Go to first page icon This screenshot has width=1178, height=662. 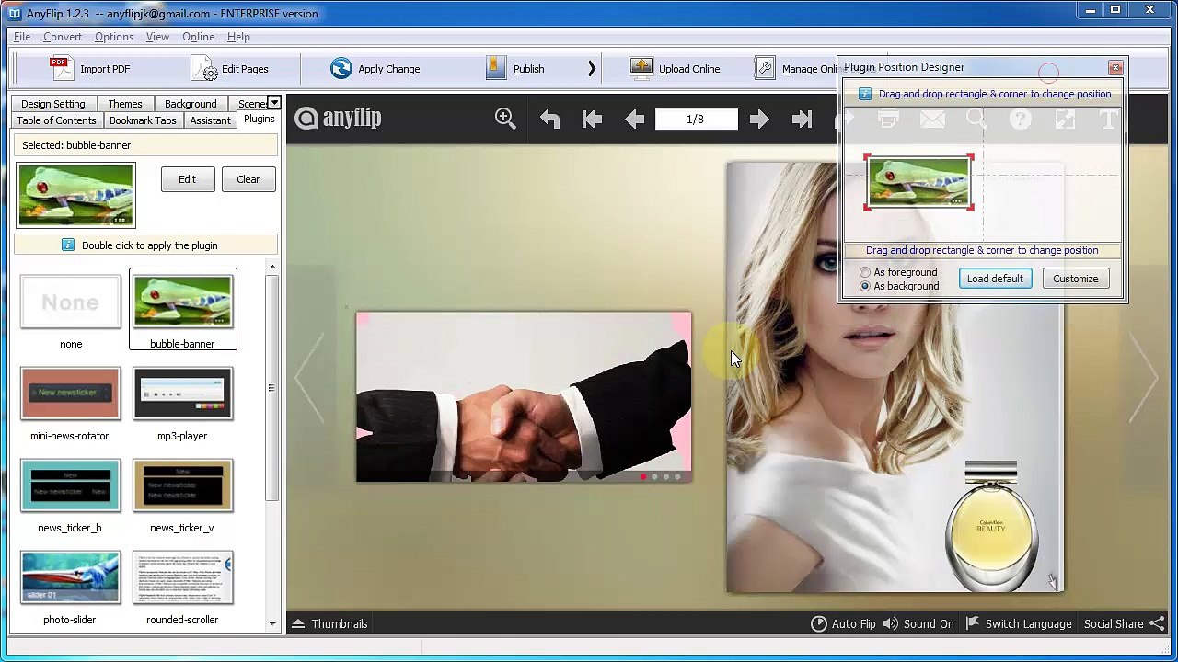point(592,119)
